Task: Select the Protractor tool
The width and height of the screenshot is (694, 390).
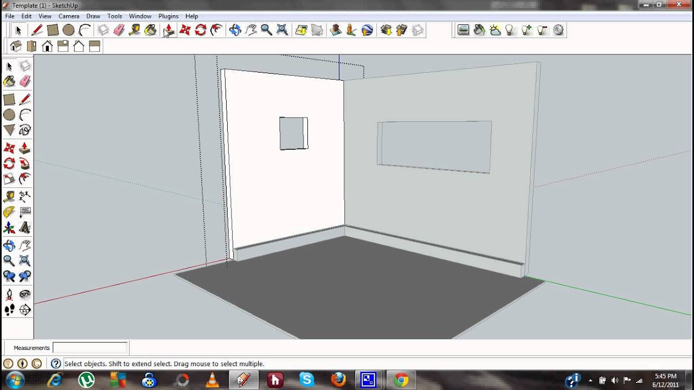Action: [x=9, y=212]
